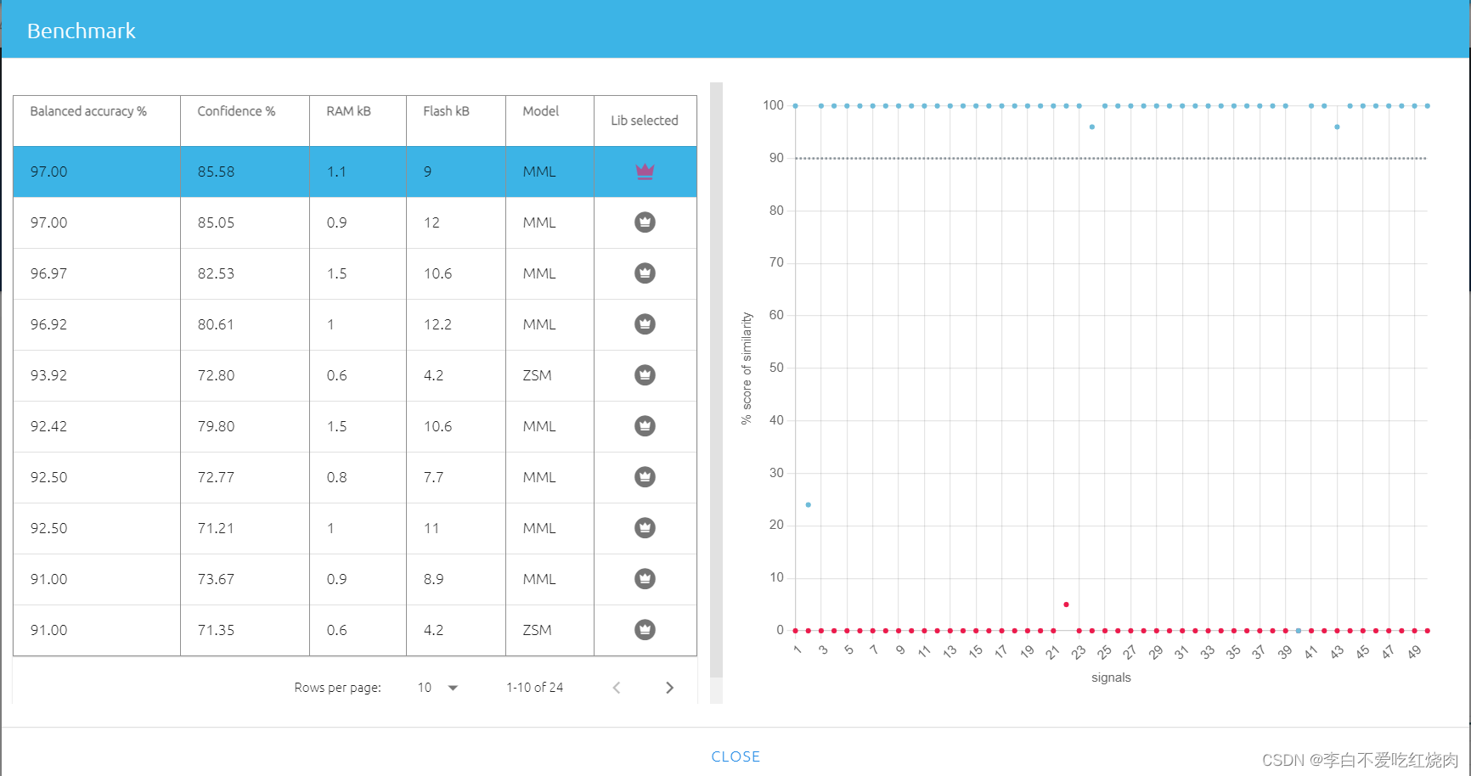Click the balanced accuracy value 92.42

coord(48,426)
